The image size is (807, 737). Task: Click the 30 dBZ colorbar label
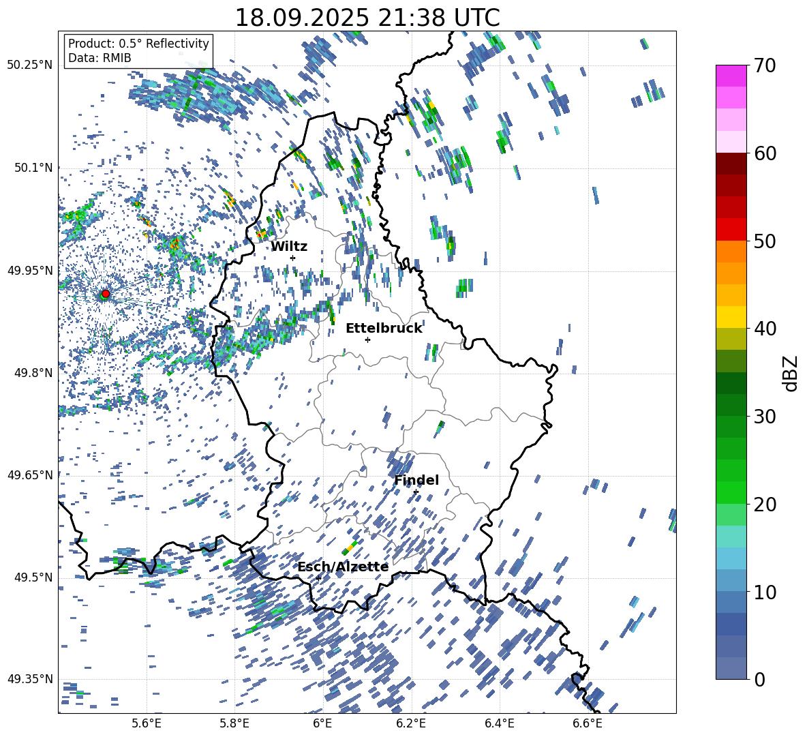click(x=765, y=417)
